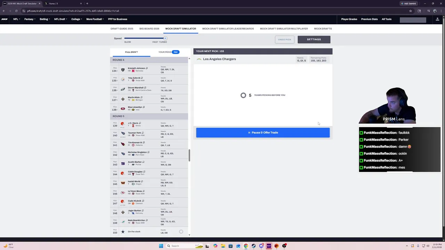
Task: Click the Eagles logo on pick 136
Action: coord(123,89)
